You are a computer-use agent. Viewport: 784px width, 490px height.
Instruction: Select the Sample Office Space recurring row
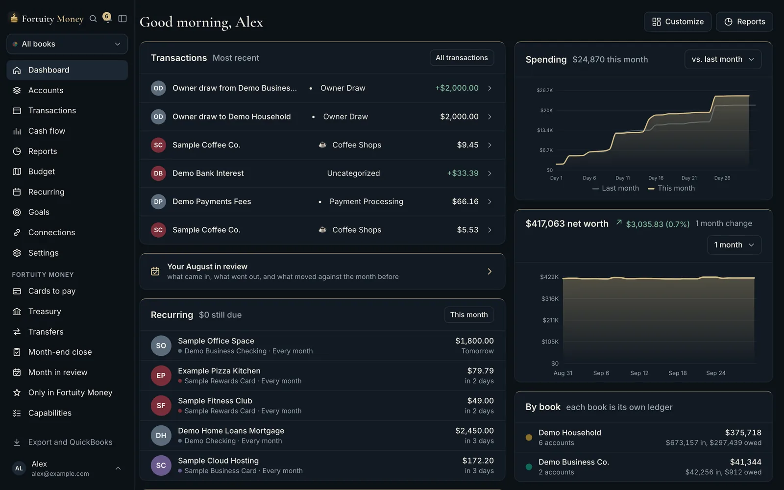click(x=322, y=345)
